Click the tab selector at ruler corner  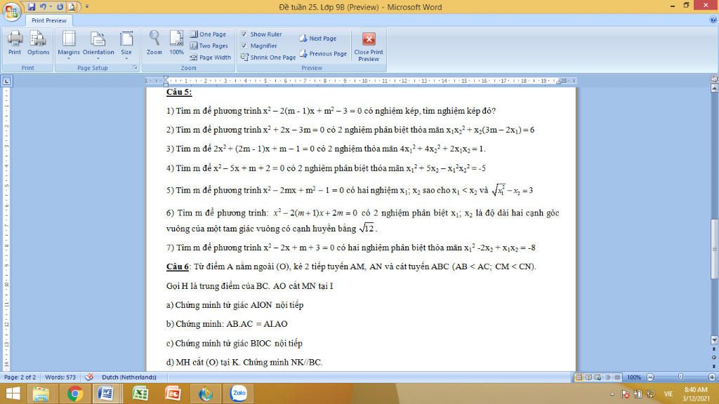[x=6, y=81]
